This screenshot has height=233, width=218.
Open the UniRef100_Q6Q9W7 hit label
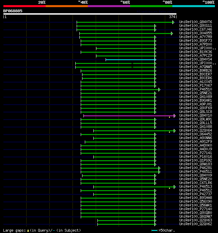point(196,217)
